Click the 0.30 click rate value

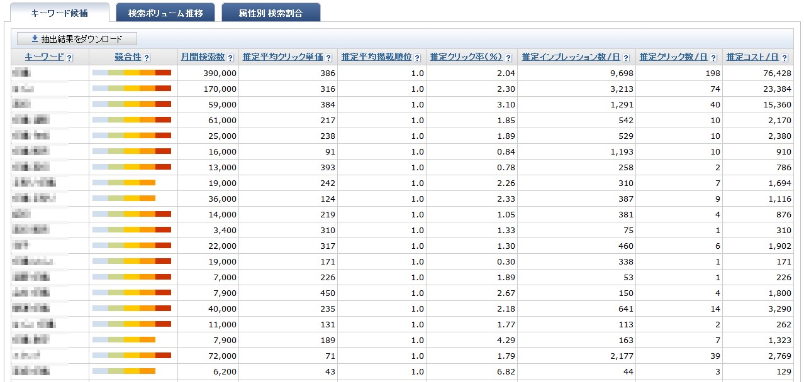pyautogui.click(x=505, y=261)
